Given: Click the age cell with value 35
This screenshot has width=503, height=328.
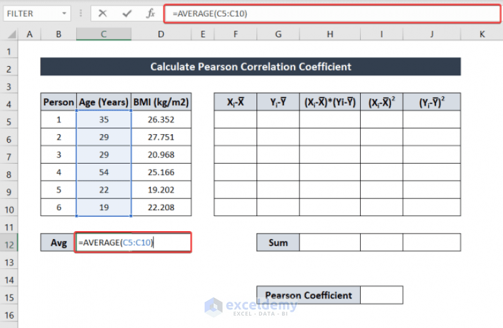Looking at the screenshot, I should pyautogui.click(x=104, y=119).
